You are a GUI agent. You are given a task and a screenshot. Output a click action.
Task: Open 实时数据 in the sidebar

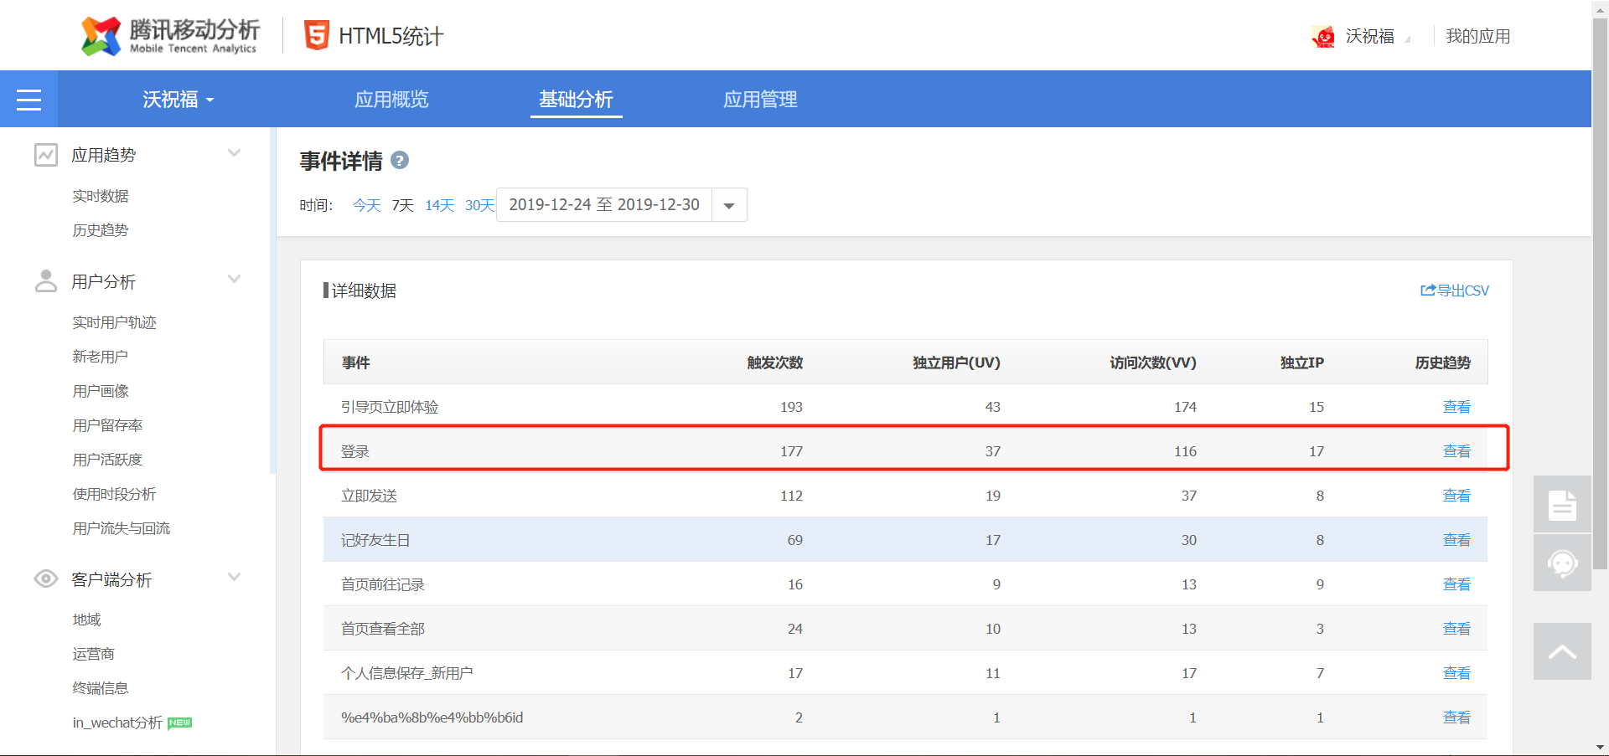[101, 196]
